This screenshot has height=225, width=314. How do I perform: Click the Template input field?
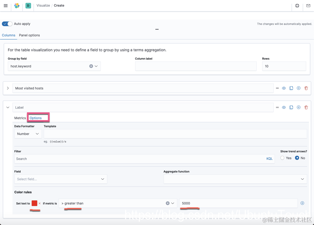point(175,134)
